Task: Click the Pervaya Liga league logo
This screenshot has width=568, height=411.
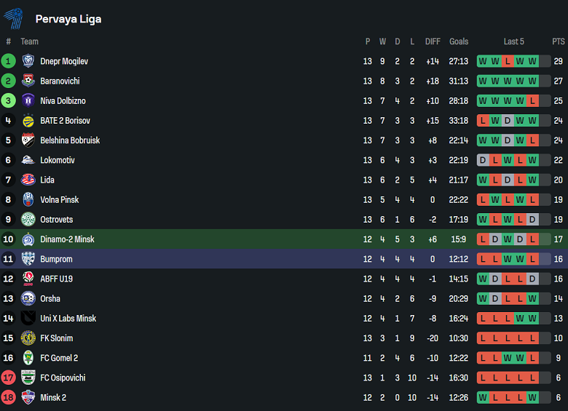Action: click(14, 18)
